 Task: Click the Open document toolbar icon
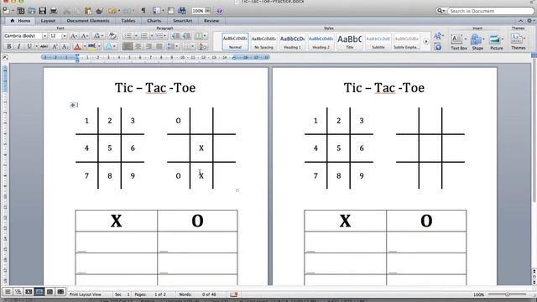click(x=32, y=11)
